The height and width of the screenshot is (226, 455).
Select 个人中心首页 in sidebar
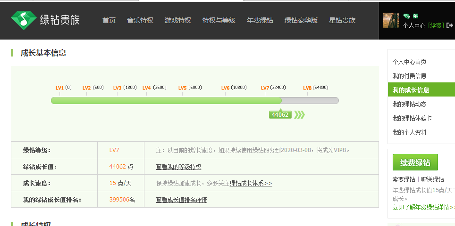tap(409, 62)
